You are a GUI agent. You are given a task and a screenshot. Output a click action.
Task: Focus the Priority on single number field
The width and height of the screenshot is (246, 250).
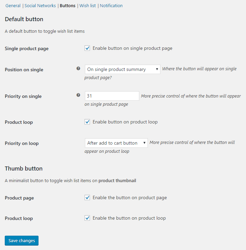(112, 96)
